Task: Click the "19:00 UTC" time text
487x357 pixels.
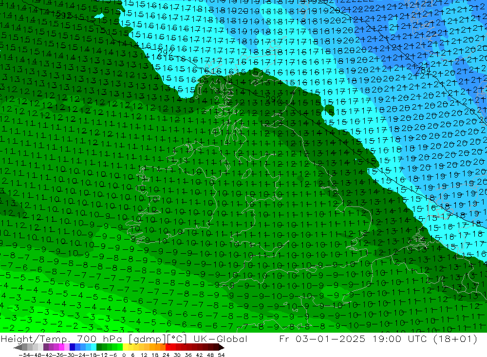Action: (401, 338)
